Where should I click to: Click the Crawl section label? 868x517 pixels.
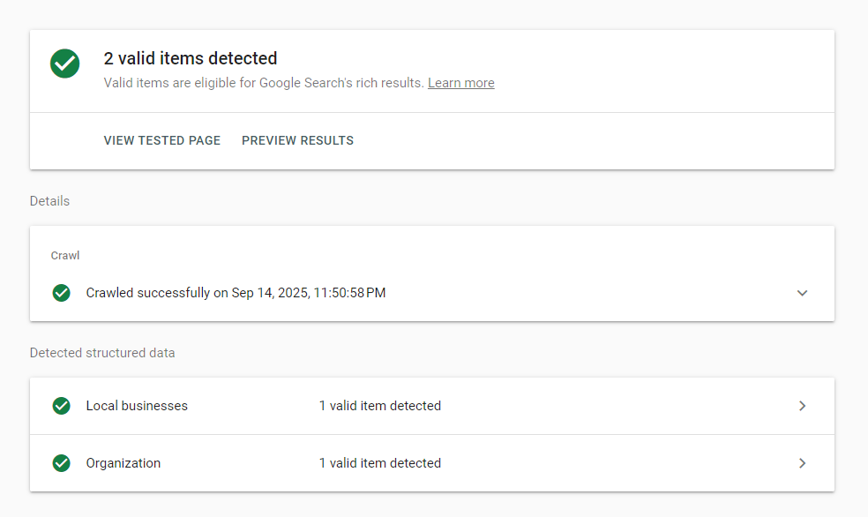[x=65, y=256]
